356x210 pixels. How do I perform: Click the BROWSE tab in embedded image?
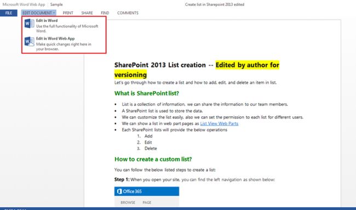pos(128,202)
